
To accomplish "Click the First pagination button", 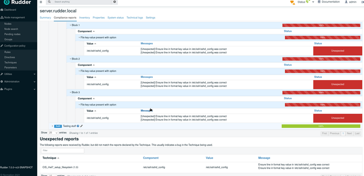I will [324, 133].
